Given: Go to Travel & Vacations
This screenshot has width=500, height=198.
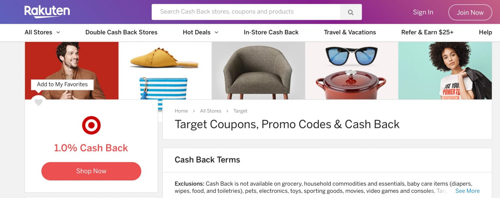Looking at the screenshot, I should click(350, 32).
